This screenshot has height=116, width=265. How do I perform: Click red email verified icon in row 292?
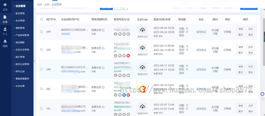[x=128, y=56]
